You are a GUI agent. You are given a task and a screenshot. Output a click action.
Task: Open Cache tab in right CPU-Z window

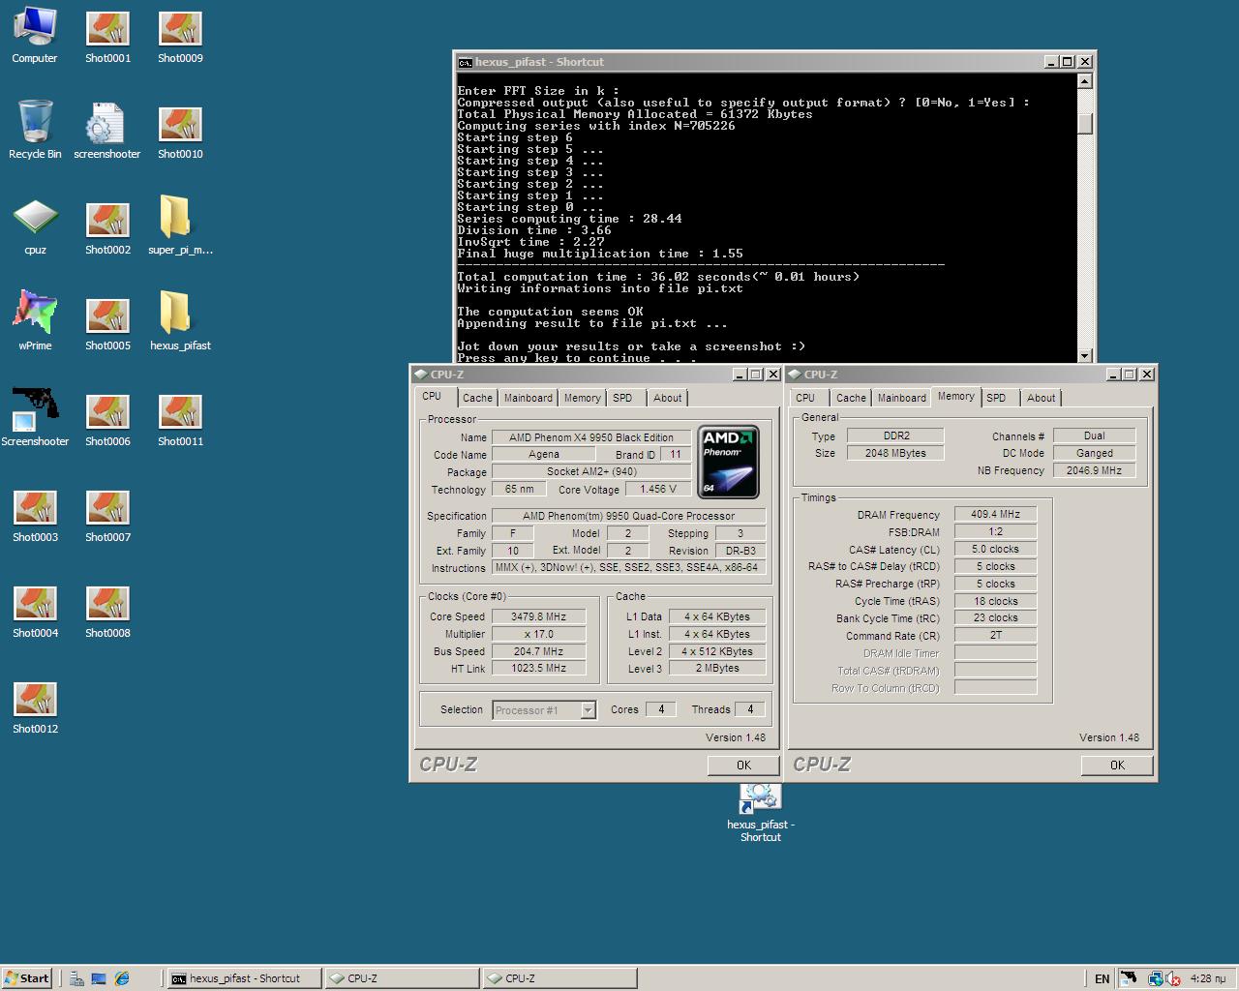click(851, 398)
